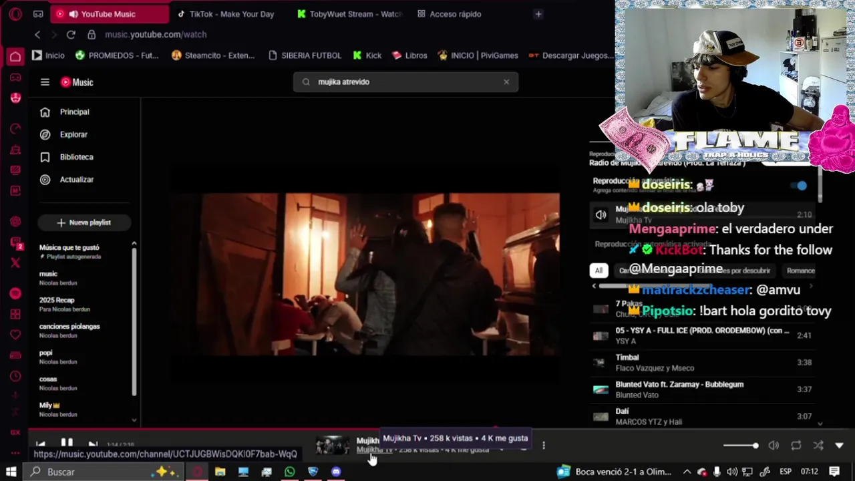Click the site security padlock icon
Image resolution: width=855 pixels, height=481 pixels.
coord(92,35)
